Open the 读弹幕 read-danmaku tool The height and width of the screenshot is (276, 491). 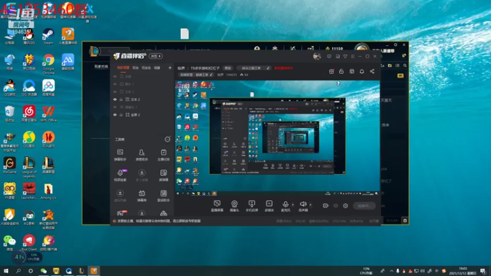point(163,175)
